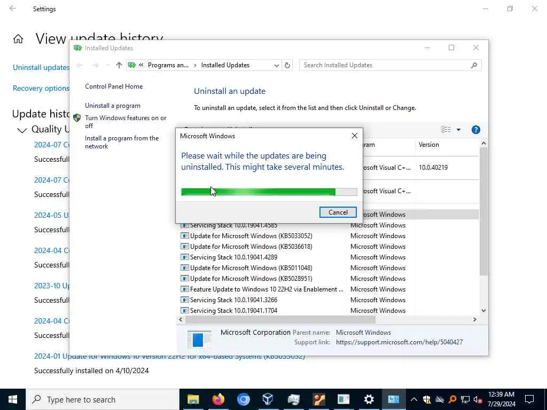Open the clock showing 12:39 AM
The image size is (547, 410).
point(501,399)
